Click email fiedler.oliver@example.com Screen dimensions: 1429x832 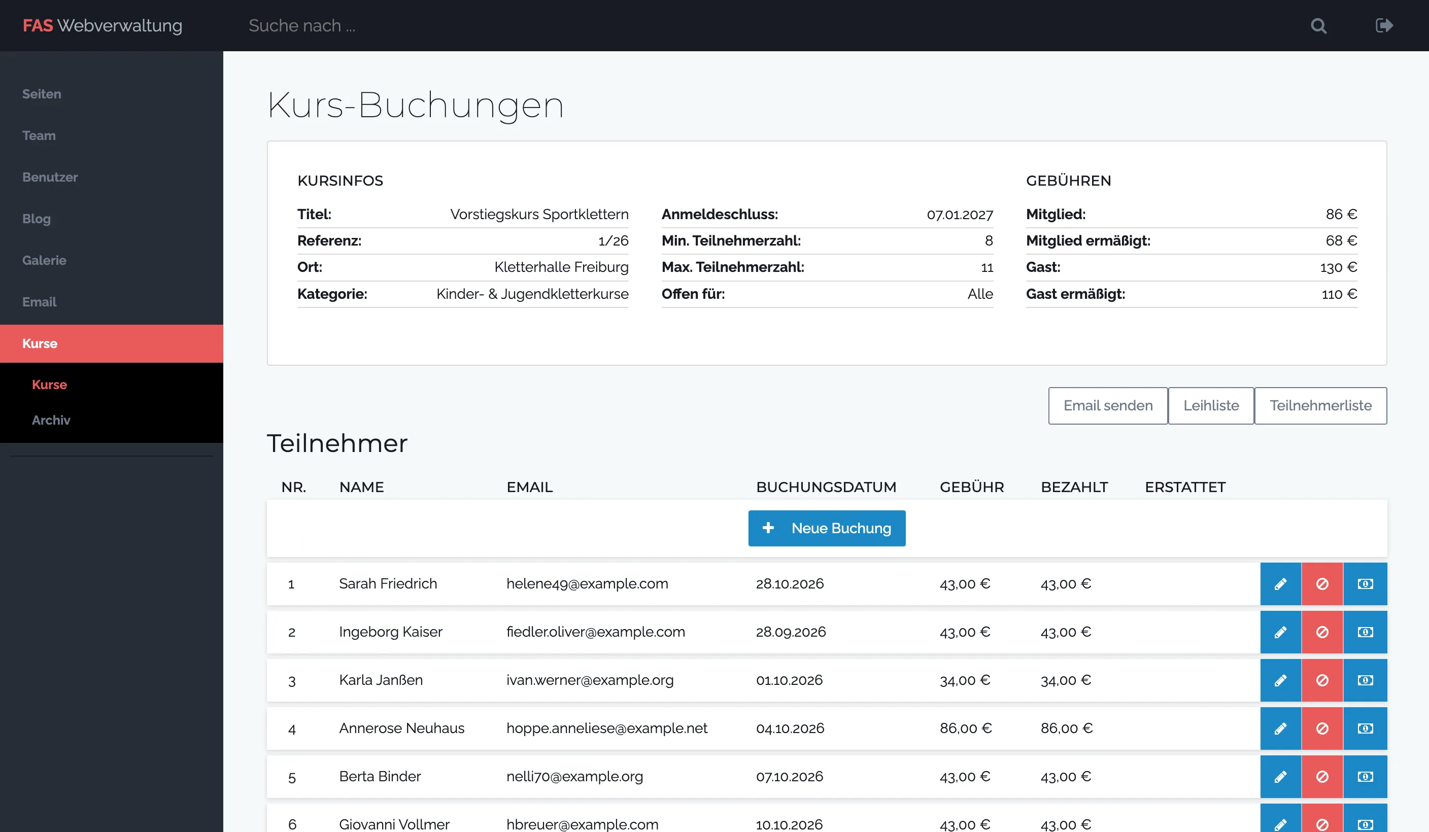coord(595,632)
